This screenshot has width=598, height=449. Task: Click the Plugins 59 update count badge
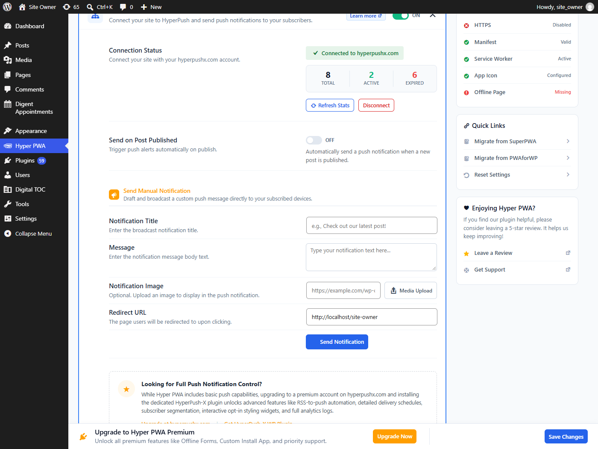click(41, 161)
